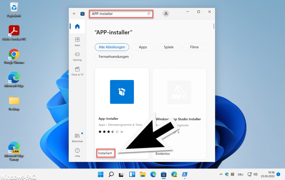Open Adobe Acrobat DC desktop shortcut
Image resolution: width=285 pixels, height=180 pixels.
[x=14, y=33]
